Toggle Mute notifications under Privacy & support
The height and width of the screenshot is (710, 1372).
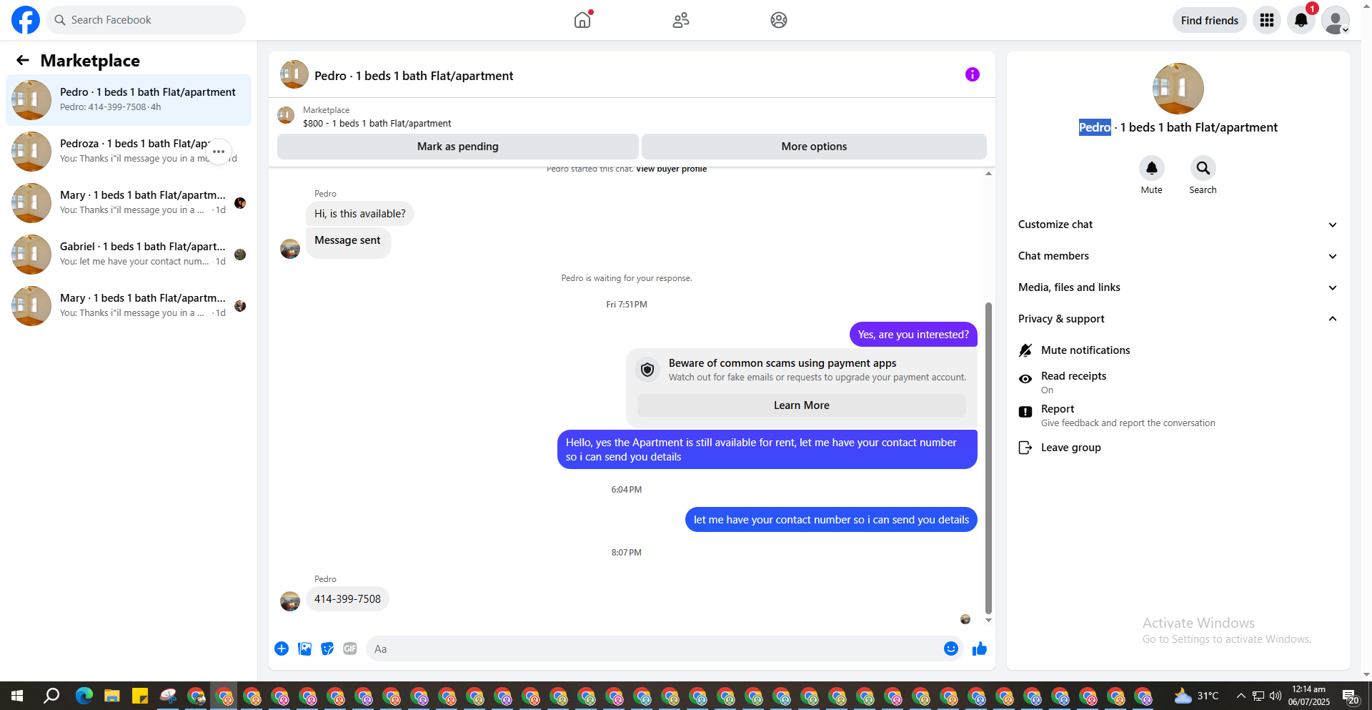(x=1178, y=350)
